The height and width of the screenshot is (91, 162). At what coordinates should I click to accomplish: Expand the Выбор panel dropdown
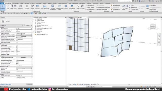3,11
